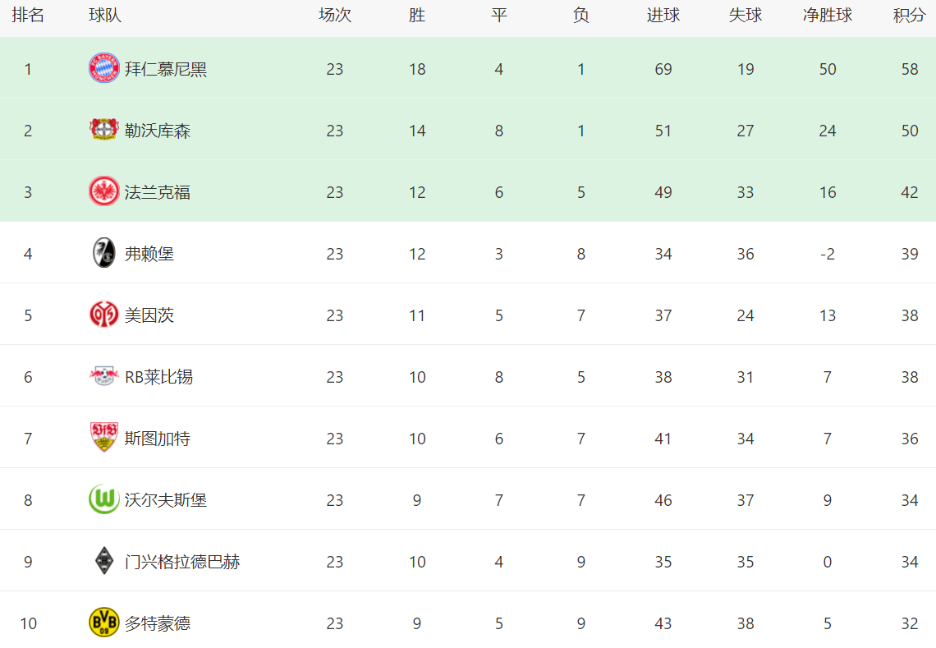The height and width of the screenshot is (648, 936).
Task: Click the VfB Stuttgart crest
Action: [104, 438]
